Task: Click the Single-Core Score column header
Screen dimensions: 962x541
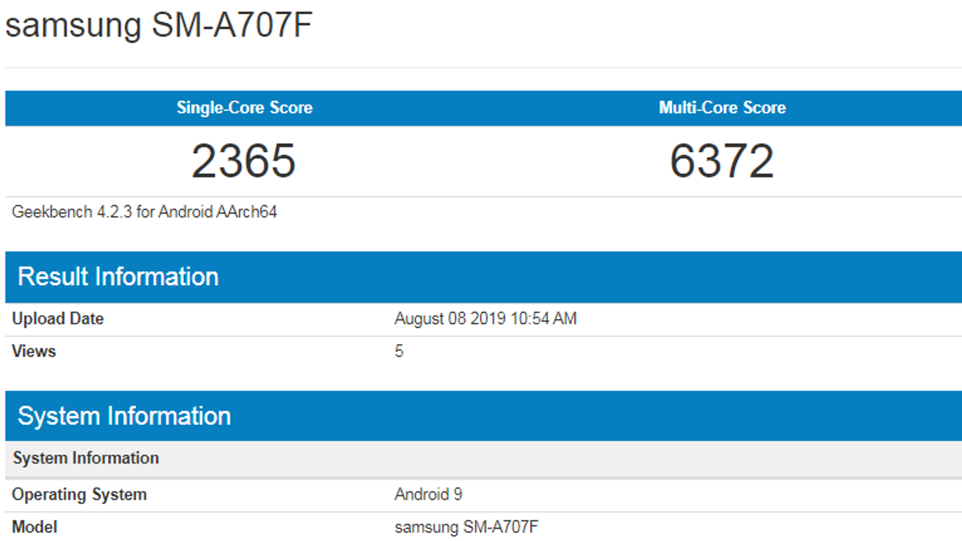Action: click(244, 108)
